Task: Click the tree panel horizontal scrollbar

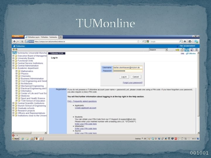Action: [x=29, y=133]
